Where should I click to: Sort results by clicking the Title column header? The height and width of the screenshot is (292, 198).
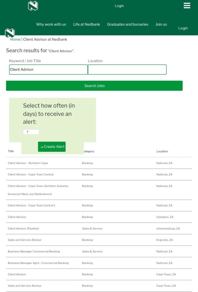coord(11,151)
